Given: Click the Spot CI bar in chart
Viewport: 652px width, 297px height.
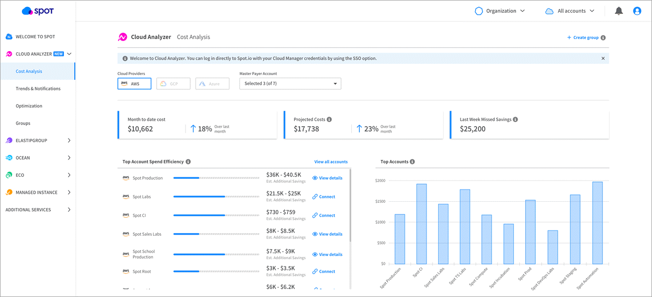Looking at the screenshot, I should tap(421, 224).
